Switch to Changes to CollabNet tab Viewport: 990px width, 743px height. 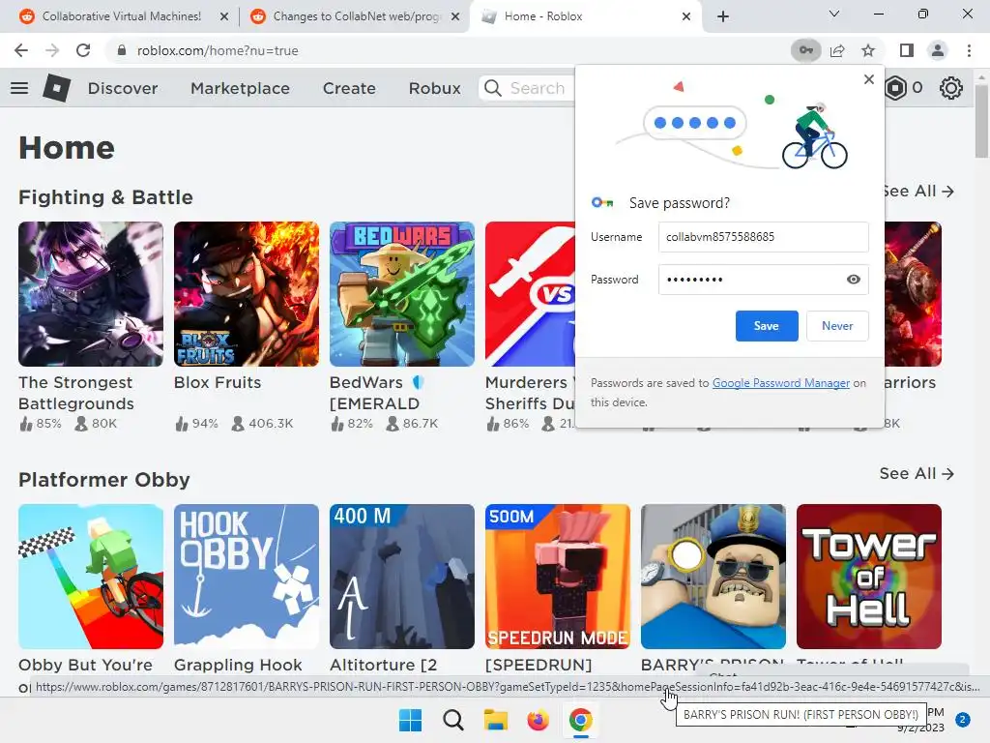click(x=357, y=16)
